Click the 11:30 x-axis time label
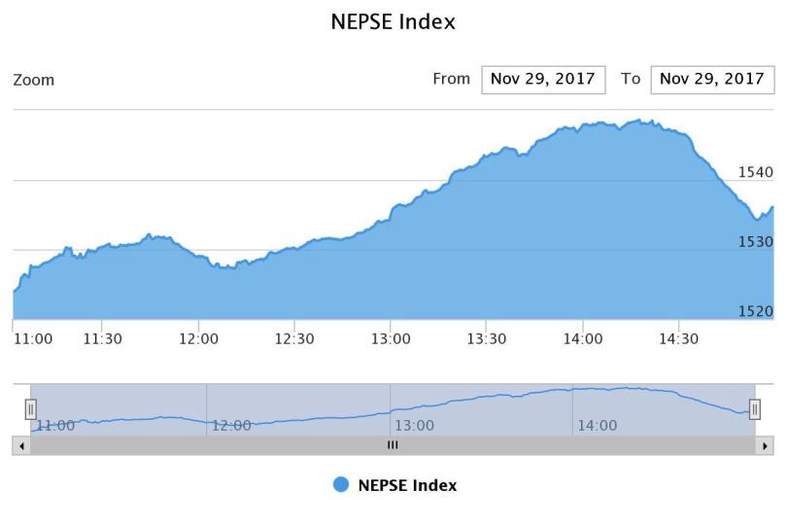The width and height of the screenshot is (787, 525). (103, 339)
